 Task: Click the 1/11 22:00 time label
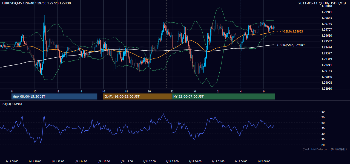point(172,162)
